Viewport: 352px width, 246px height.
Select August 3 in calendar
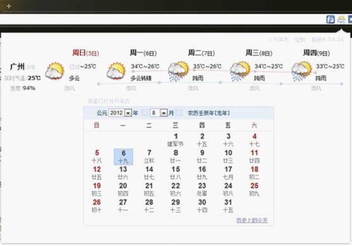(x=228, y=140)
